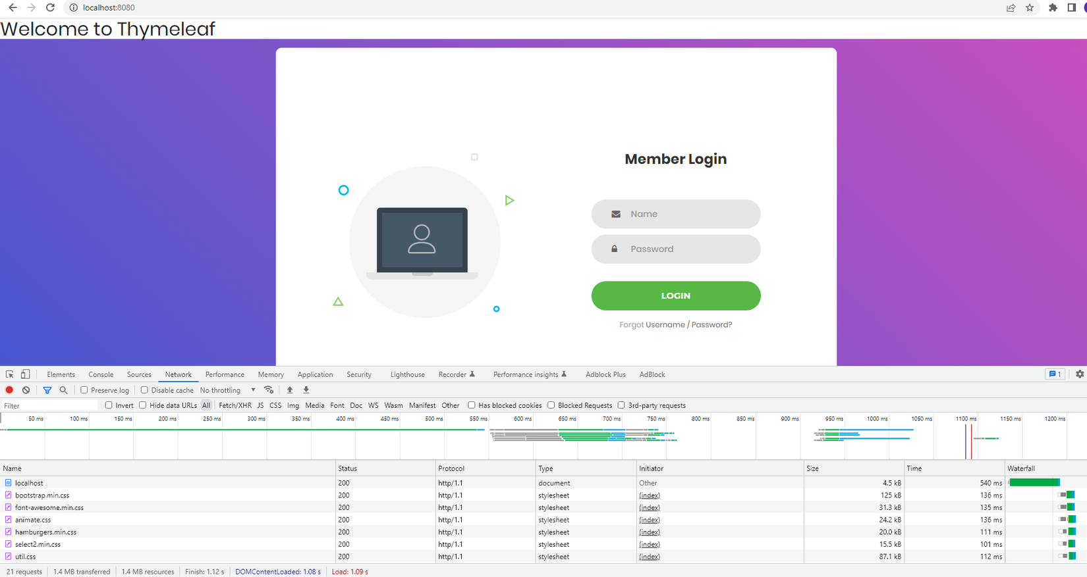Select the Memory tab

[x=271, y=374]
